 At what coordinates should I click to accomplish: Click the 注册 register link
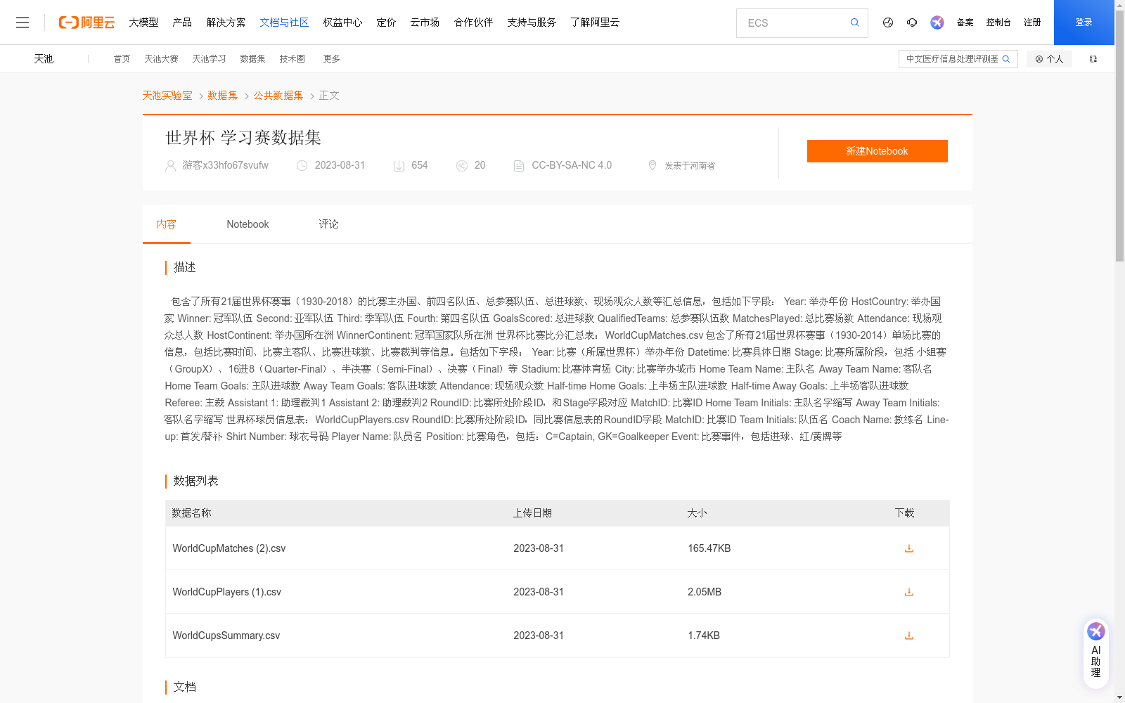click(1032, 22)
